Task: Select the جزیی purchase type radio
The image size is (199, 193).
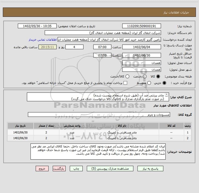Action: 164,83
